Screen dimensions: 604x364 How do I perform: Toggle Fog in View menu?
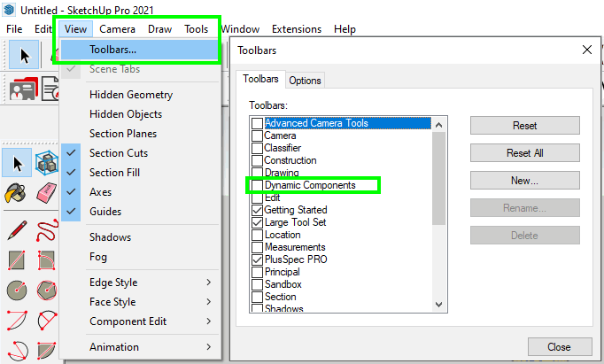[x=140, y=257]
